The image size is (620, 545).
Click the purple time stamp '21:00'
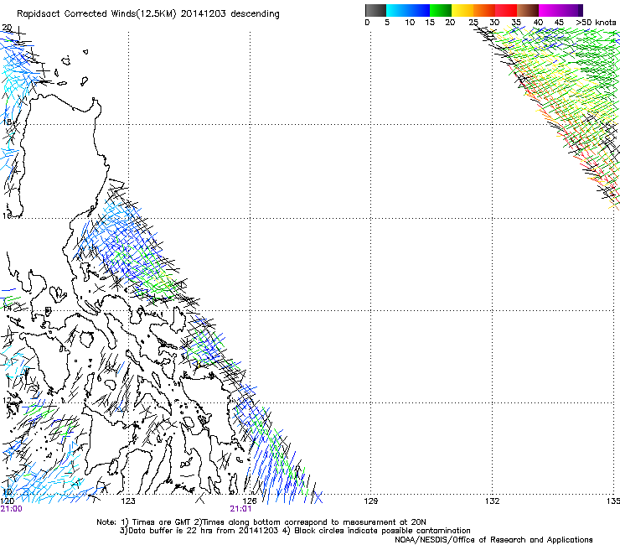(x=12, y=509)
